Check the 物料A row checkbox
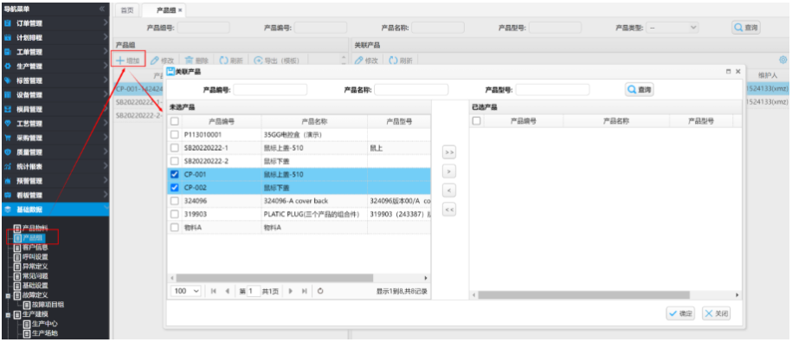The image size is (792, 342). click(x=174, y=228)
